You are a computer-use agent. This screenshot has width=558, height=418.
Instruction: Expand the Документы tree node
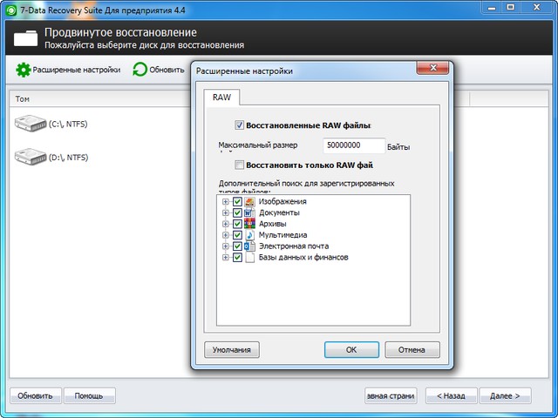pyautogui.click(x=226, y=212)
